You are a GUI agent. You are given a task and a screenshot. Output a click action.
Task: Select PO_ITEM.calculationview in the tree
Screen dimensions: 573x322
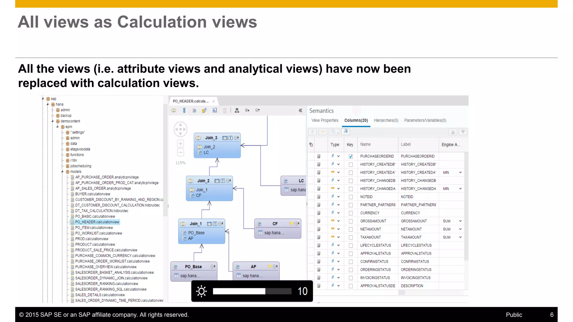(x=94, y=228)
